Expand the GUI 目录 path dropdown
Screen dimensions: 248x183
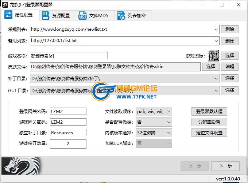[x=216, y=91]
